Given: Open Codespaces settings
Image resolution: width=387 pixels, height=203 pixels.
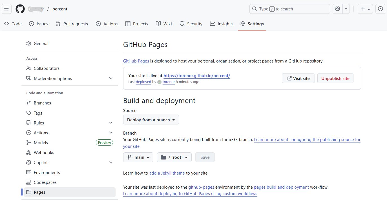Looking at the screenshot, I should (70, 182).
